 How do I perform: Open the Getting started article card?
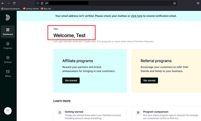click(90, 114)
